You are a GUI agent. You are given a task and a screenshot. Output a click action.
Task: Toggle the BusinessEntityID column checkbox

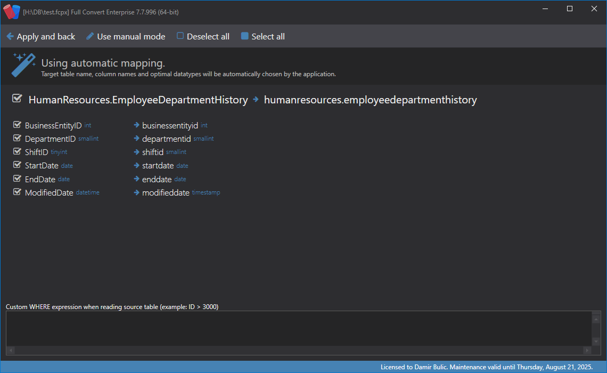tap(17, 125)
